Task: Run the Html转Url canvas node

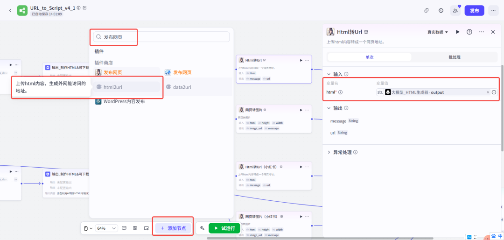Action: (x=301, y=60)
